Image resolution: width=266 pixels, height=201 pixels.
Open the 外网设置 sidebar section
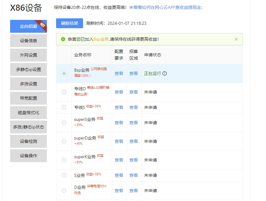tap(28, 55)
